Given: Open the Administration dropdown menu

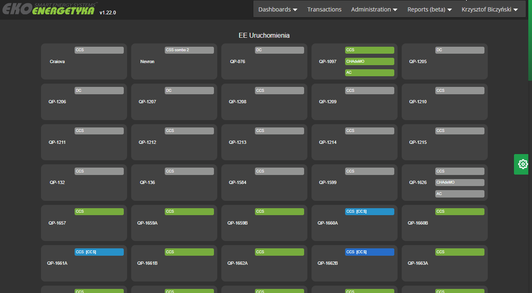Looking at the screenshot, I should [x=374, y=9].
